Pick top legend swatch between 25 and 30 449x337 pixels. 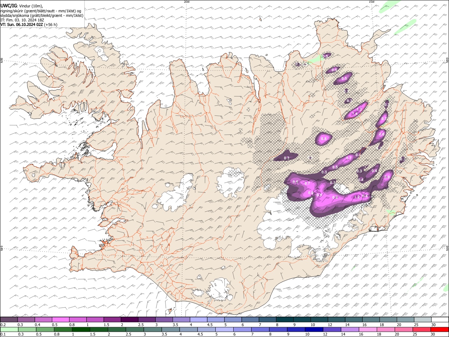(x=423, y=320)
